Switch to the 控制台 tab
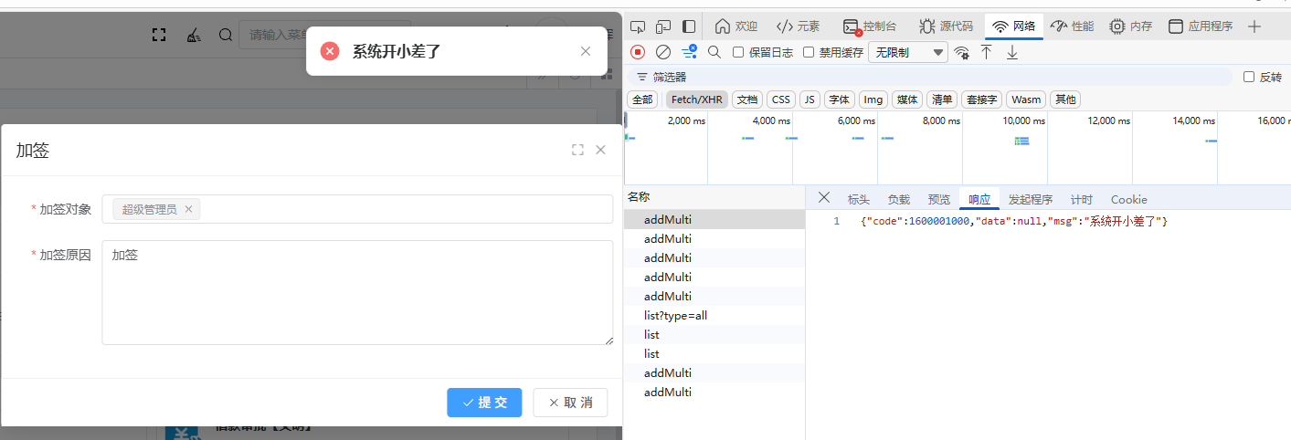The height and width of the screenshot is (440, 1291). 869,26
